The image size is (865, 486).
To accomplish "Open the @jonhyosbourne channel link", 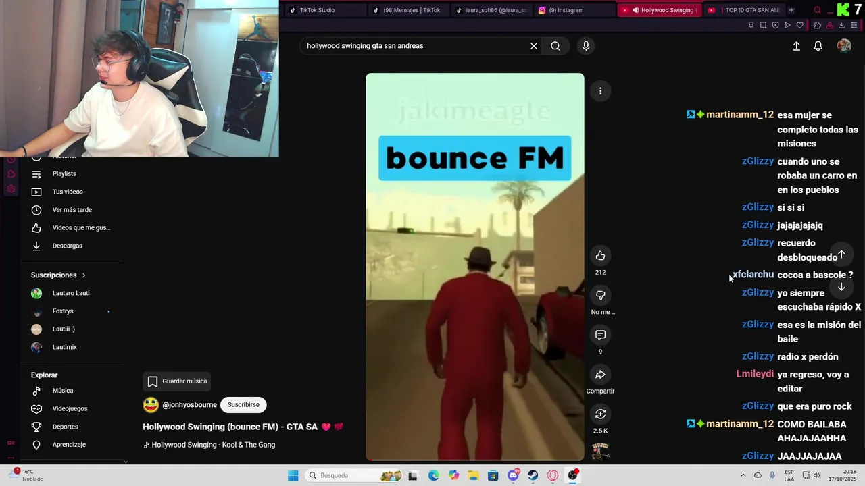I will tap(189, 405).
